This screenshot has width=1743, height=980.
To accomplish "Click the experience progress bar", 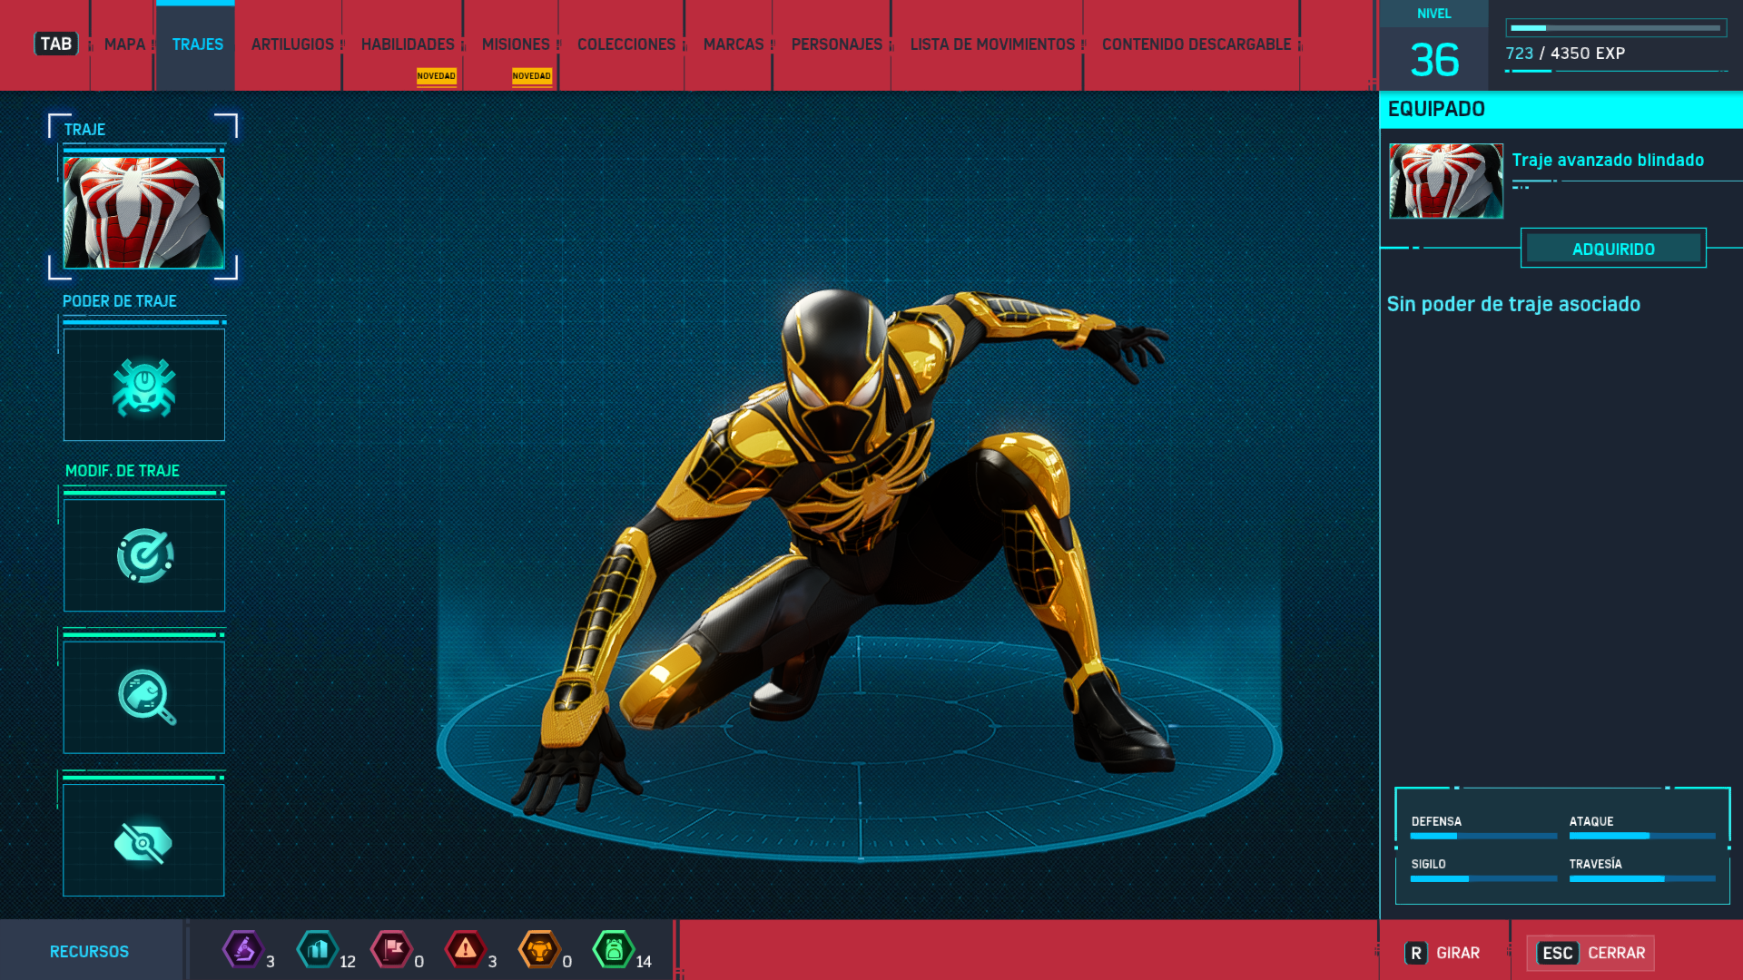I will pos(1615,28).
